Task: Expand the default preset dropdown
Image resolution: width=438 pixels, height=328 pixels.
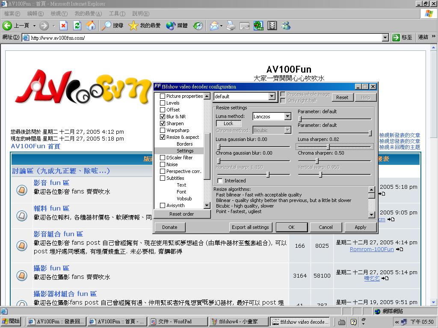Action: [272, 97]
